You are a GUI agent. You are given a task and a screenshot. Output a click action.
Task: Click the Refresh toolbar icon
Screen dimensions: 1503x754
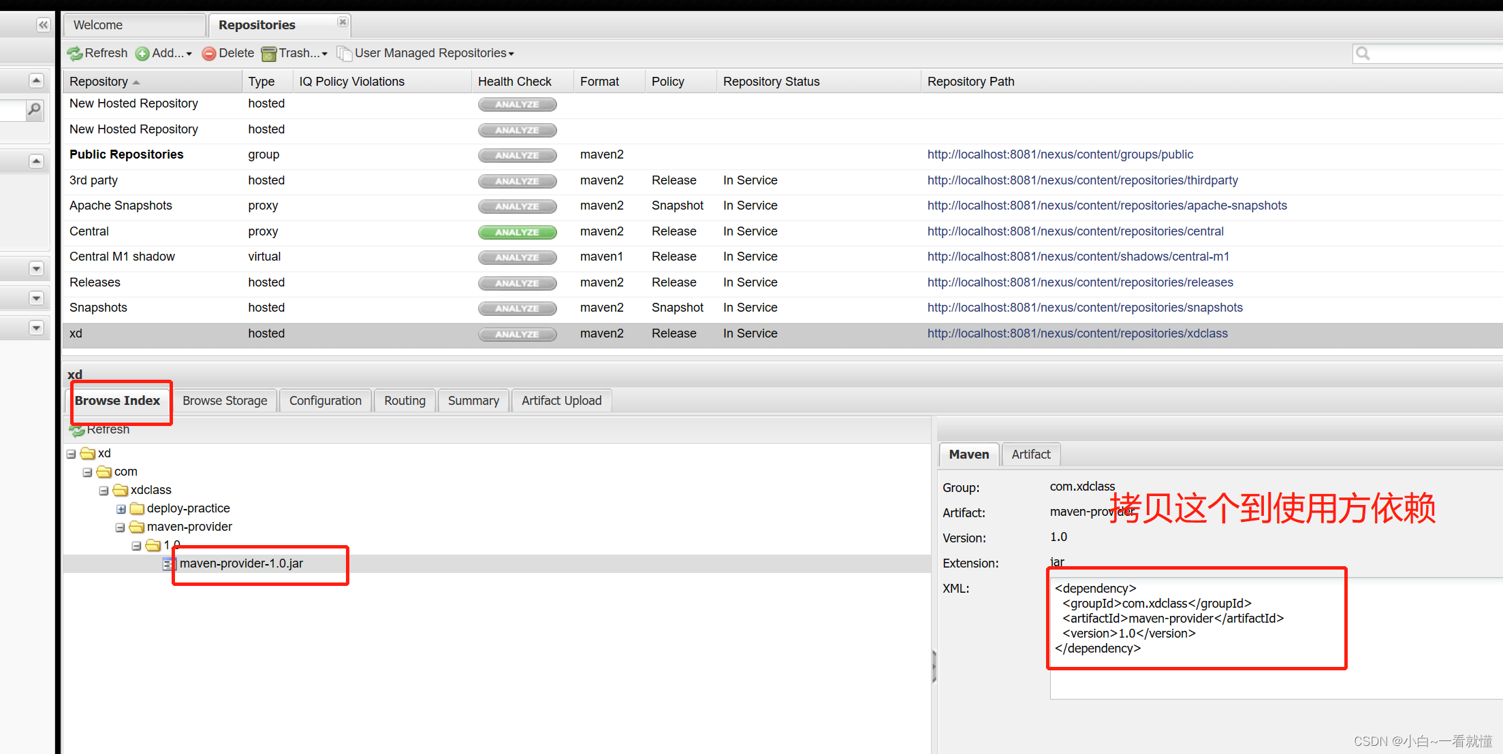75,53
